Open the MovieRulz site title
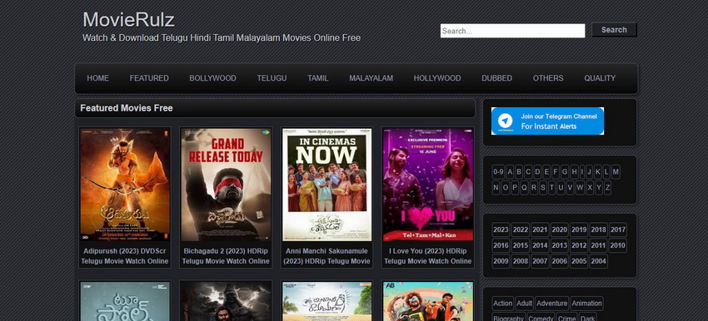Image resolution: width=708 pixels, height=321 pixels. tap(128, 20)
